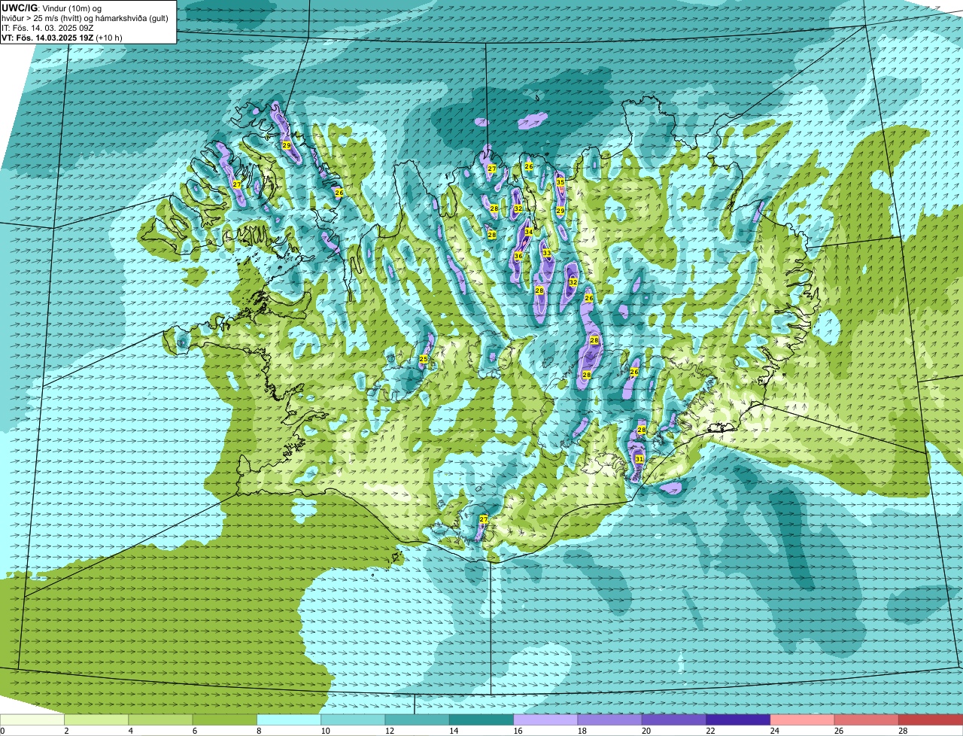Pick the 22–24 m/s dark indigo swatch

[738, 719]
